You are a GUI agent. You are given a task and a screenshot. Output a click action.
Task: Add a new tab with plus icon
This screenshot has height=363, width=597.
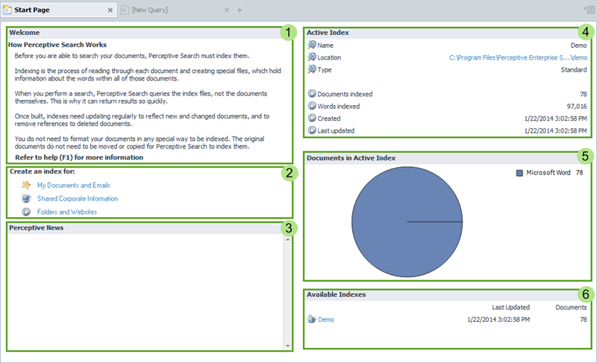pos(240,10)
